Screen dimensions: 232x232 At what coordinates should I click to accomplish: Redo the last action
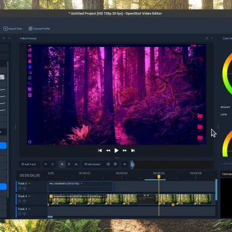[53, 164]
